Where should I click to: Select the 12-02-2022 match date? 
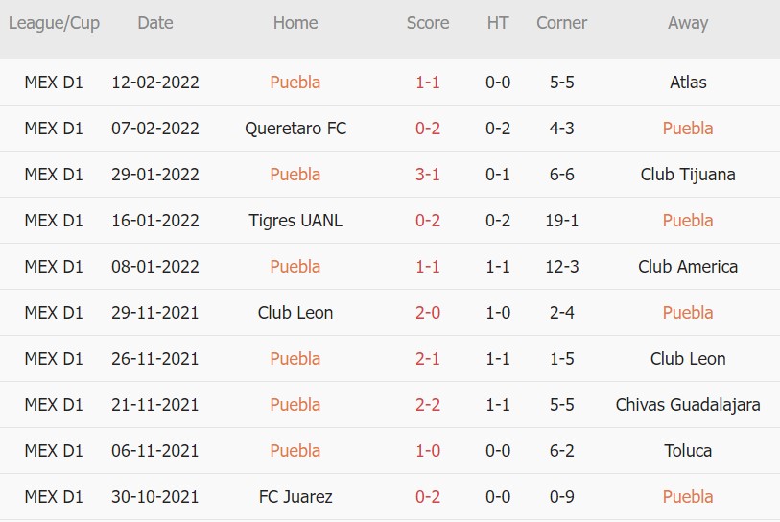(155, 83)
